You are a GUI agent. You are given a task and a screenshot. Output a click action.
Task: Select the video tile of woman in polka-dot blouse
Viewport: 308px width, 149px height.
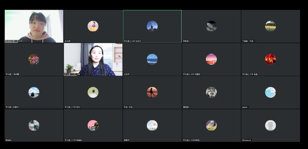point(93,59)
